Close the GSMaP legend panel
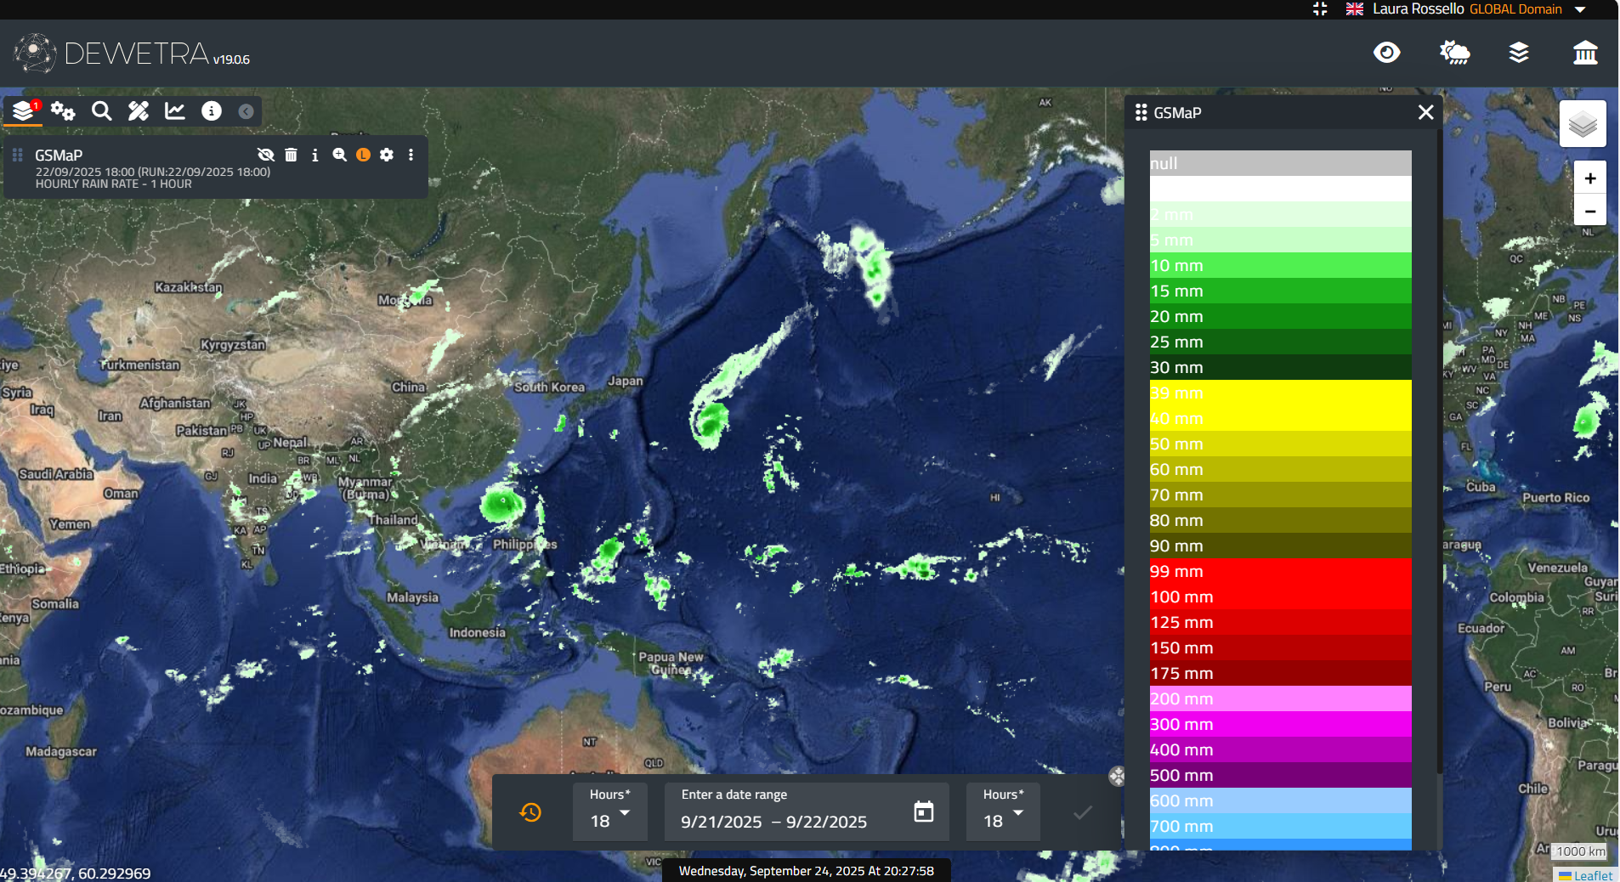 tap(1425, 112)
